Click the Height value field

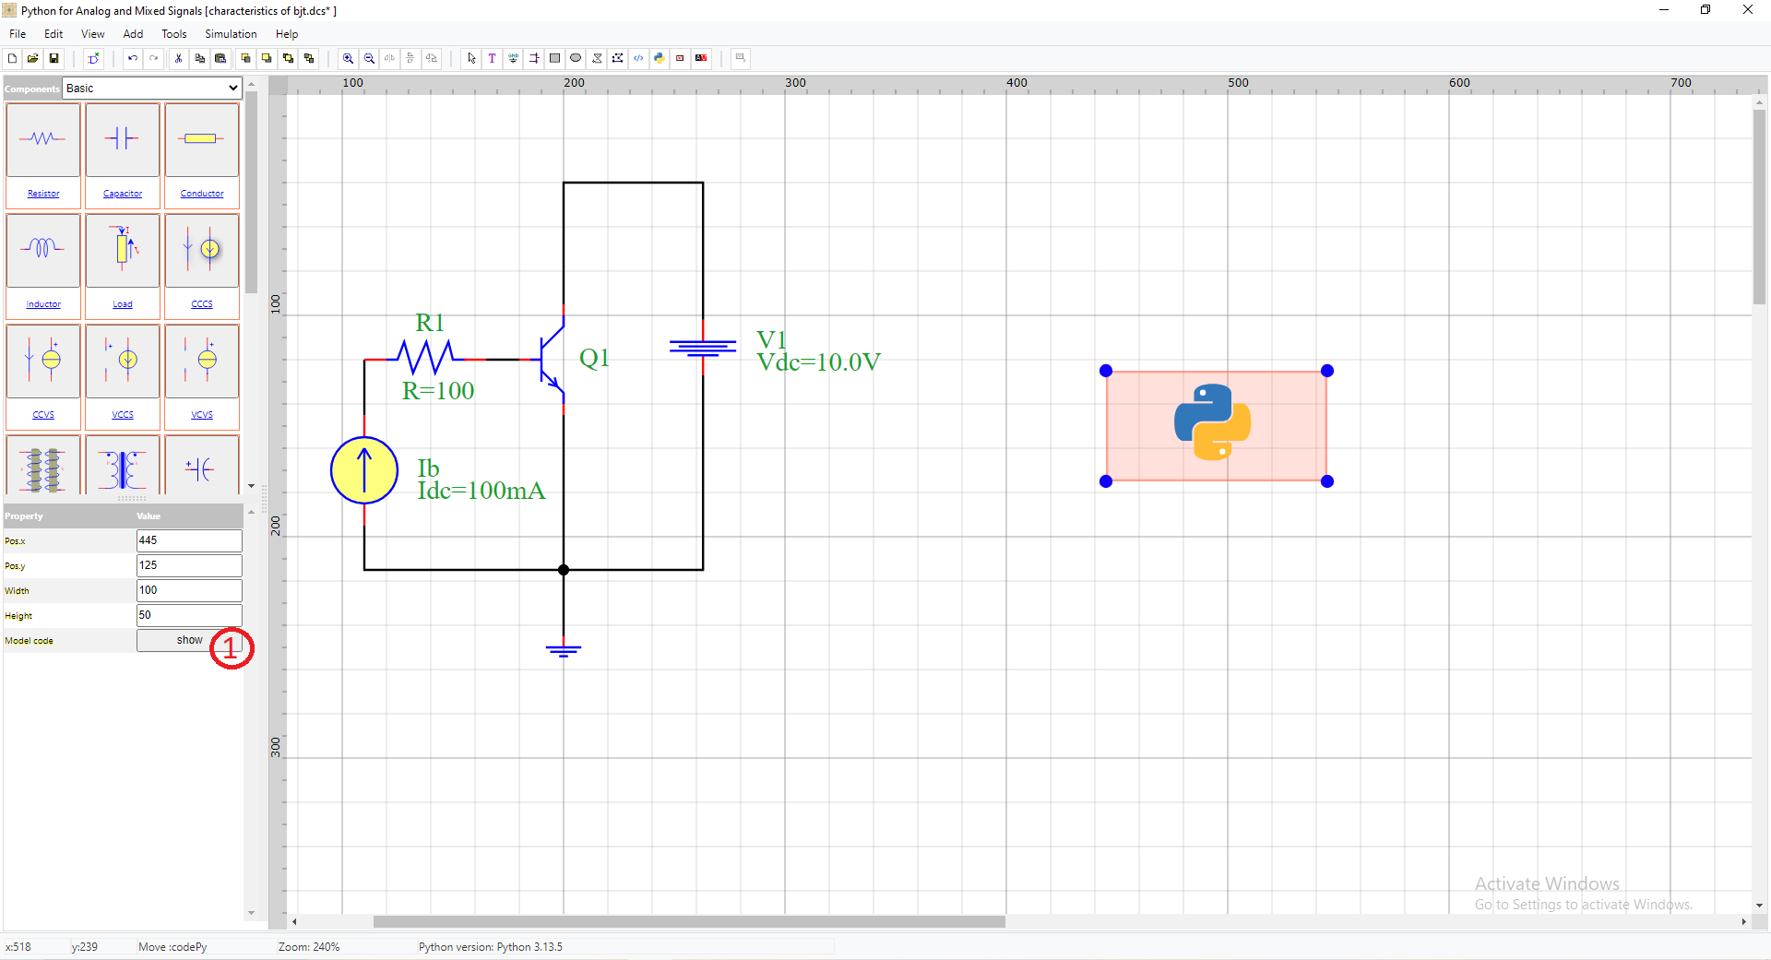(189, 615)
